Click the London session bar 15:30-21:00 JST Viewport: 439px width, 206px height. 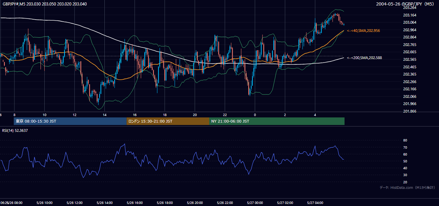tap(168, 121)
